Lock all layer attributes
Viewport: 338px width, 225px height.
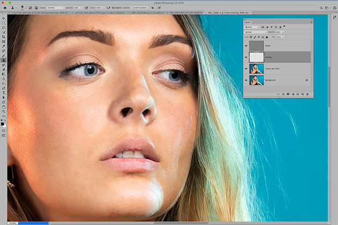click(x=267, y=37)
